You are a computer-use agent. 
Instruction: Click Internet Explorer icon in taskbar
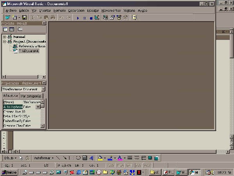click(78, 172)
